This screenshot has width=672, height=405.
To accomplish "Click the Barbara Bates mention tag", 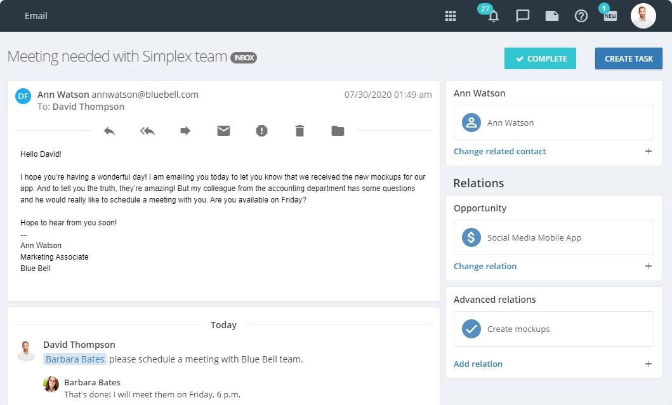I will point(75,359).
